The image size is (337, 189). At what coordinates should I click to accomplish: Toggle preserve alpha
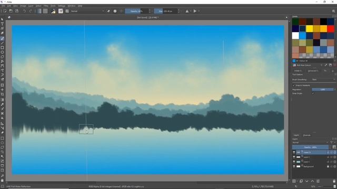tap(115, 11)
